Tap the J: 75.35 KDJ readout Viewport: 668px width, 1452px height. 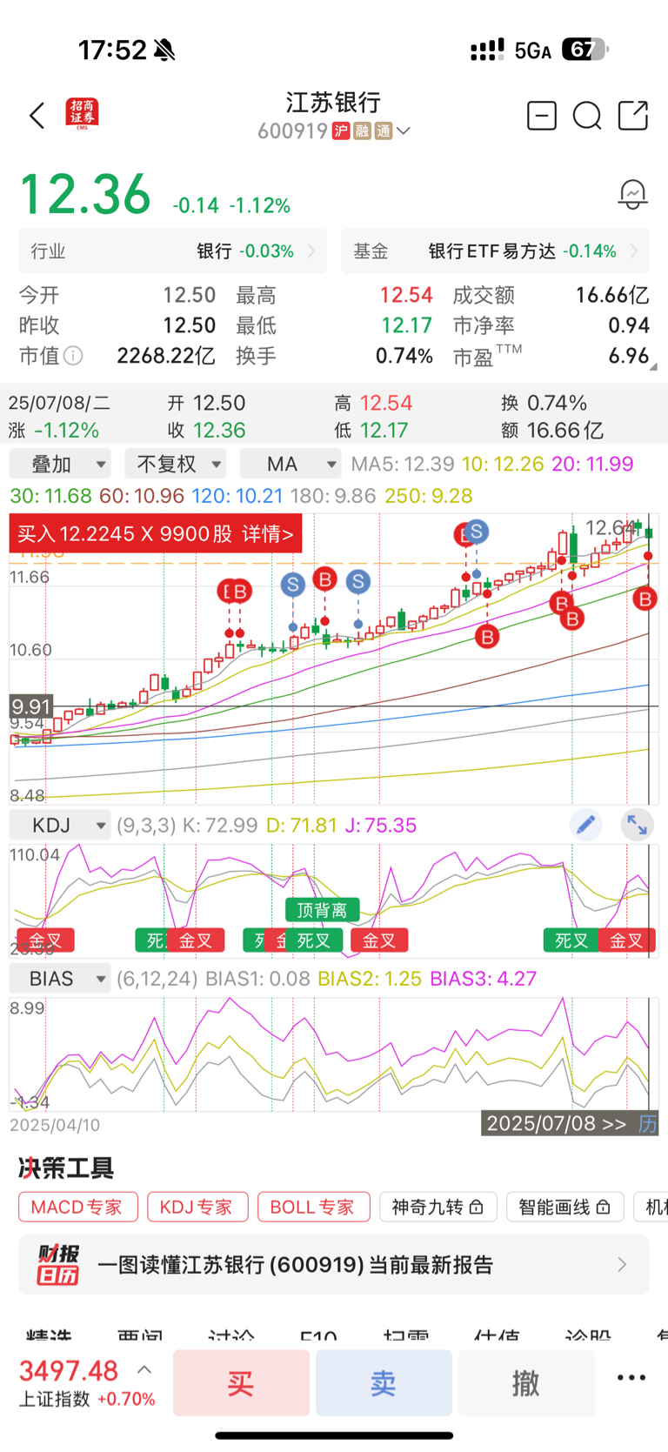(381, 825)
